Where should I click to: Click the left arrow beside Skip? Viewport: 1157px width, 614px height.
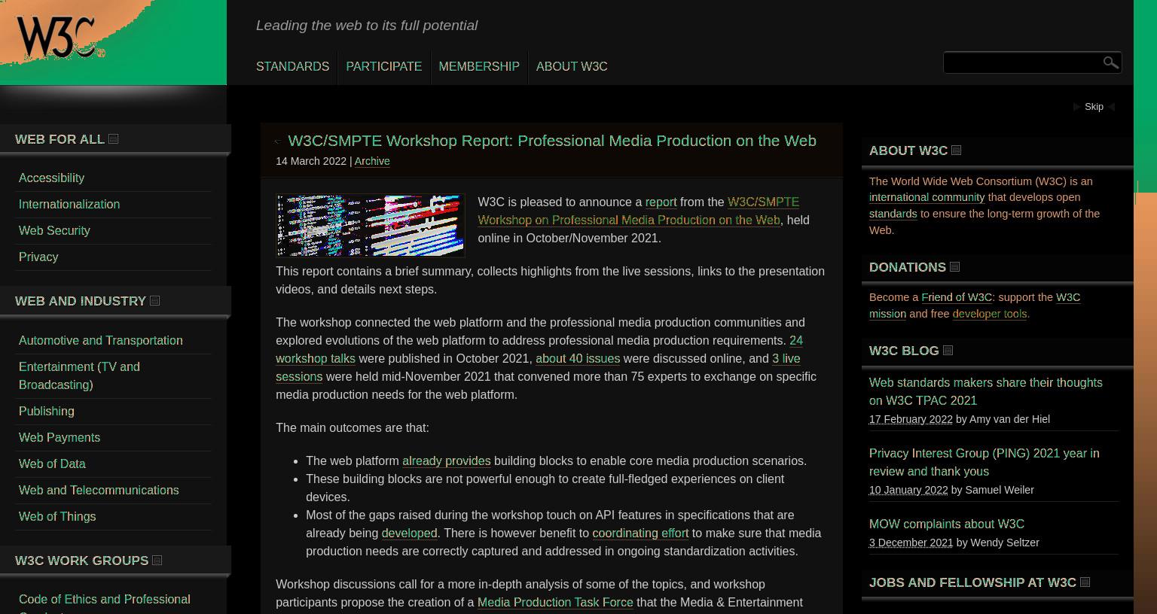(x=1076, y=107)
